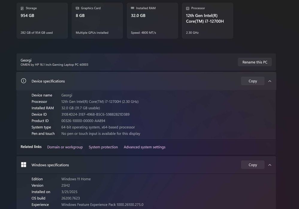The width and height of the screenshot is (299, 209).
Task: Click the Version value 25H2
Action: pyautogui.click(x=65, y=185)
